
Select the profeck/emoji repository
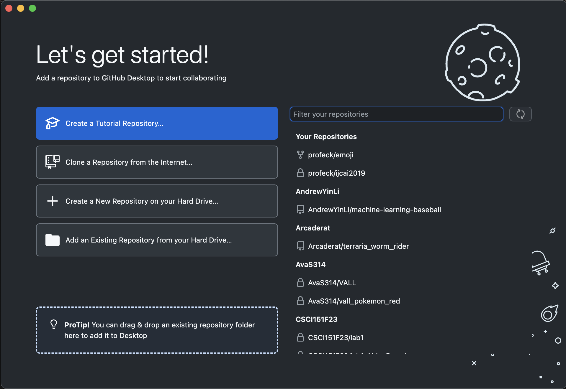[331, 155]
